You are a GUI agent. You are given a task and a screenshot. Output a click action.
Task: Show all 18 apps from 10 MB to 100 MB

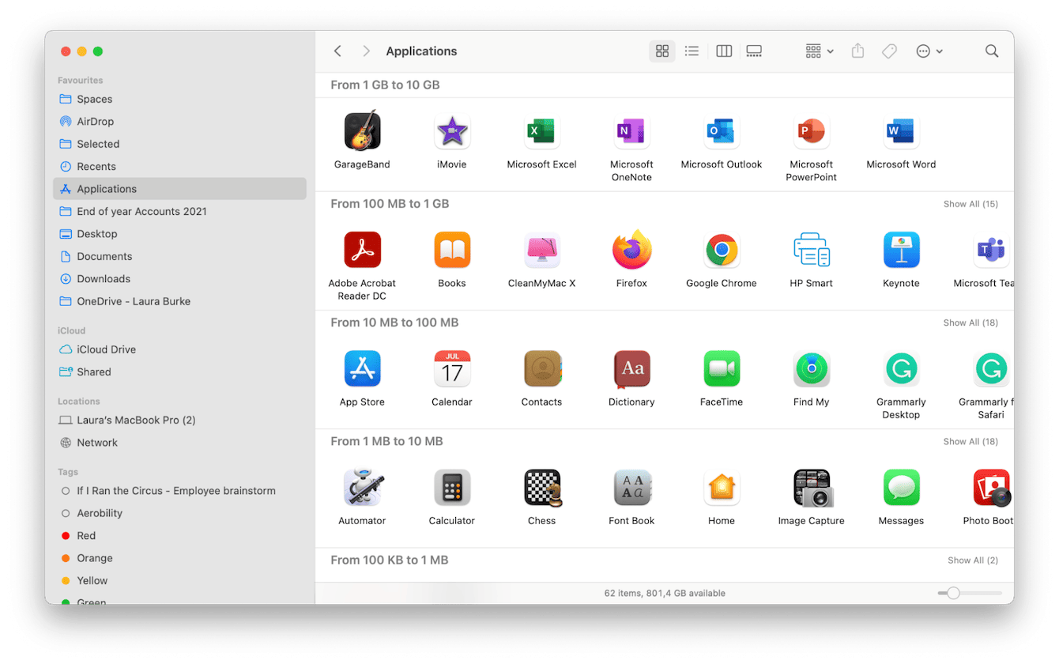[970, 323]
